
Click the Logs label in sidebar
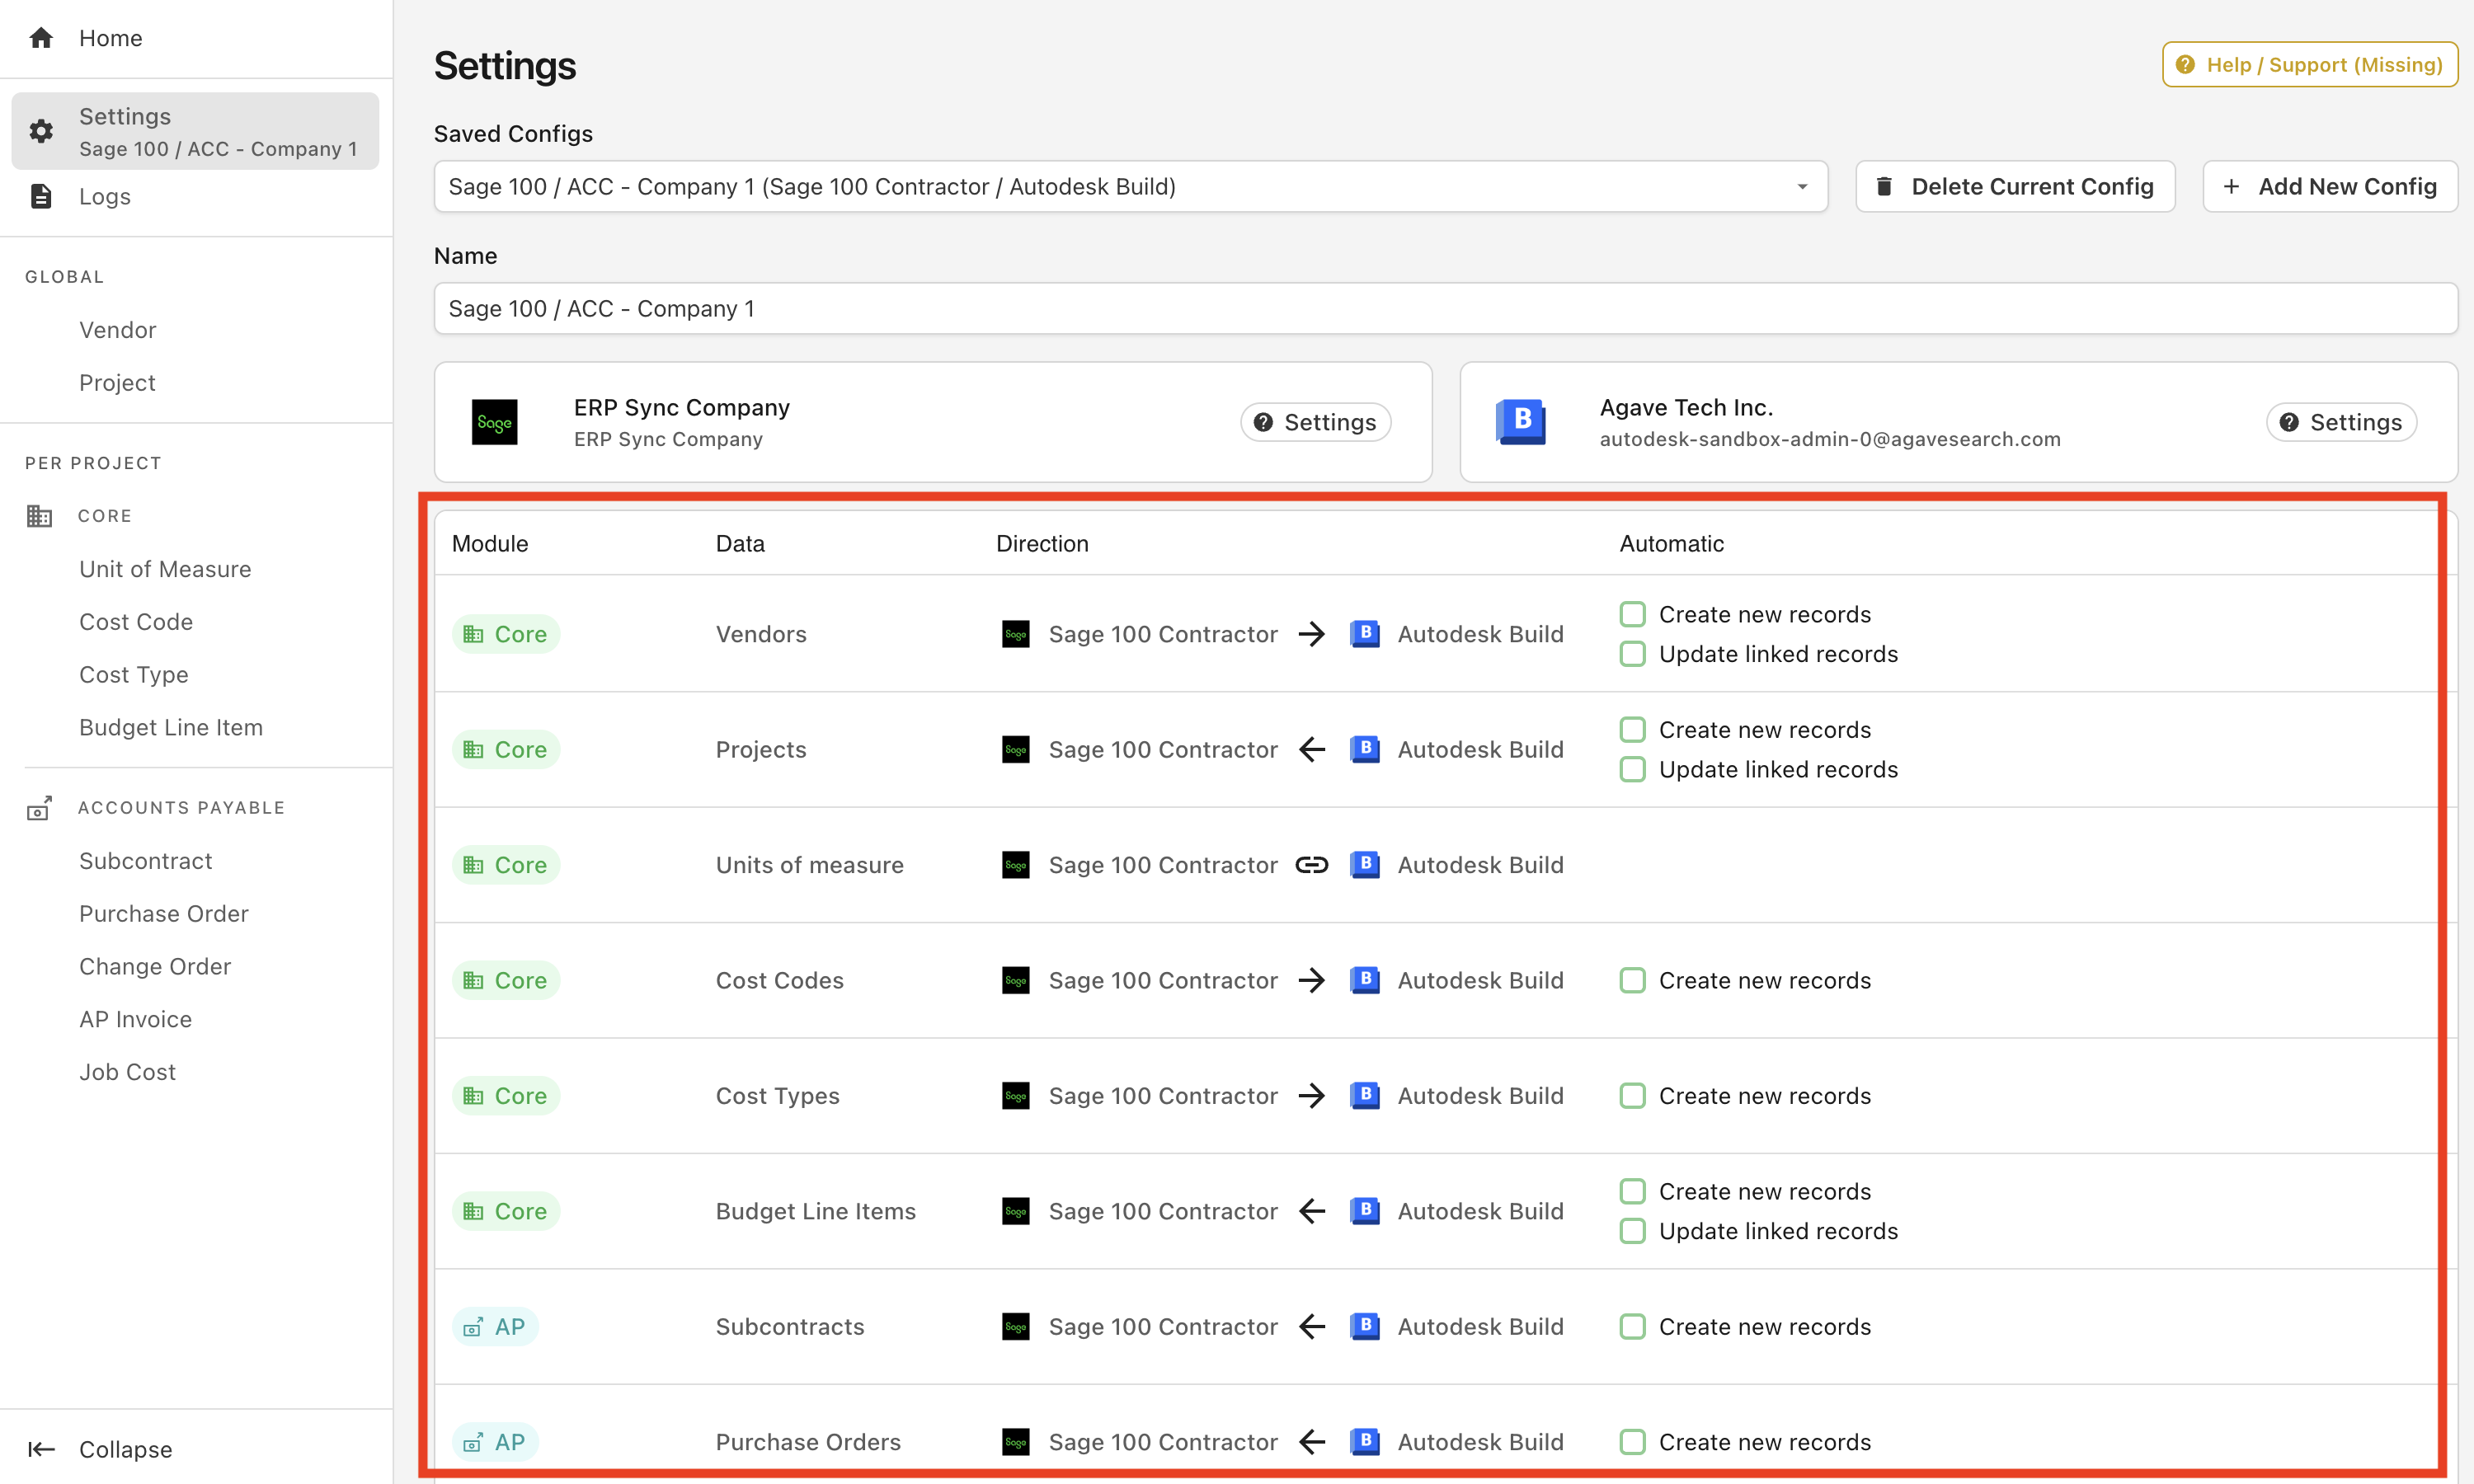[105, 196]
